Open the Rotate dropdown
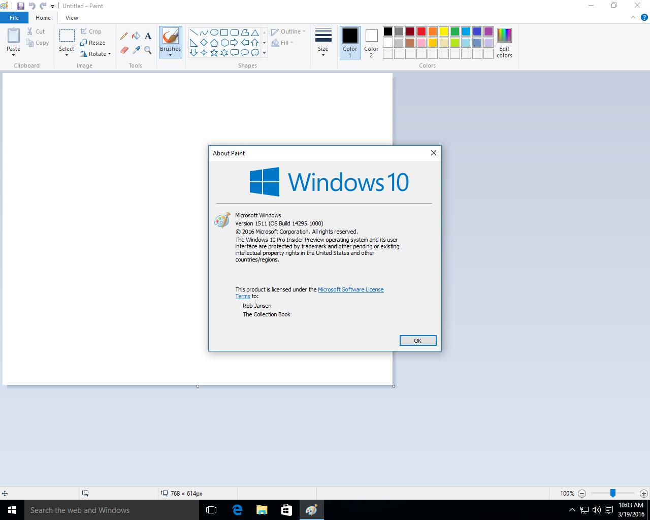 pos(95,54)
